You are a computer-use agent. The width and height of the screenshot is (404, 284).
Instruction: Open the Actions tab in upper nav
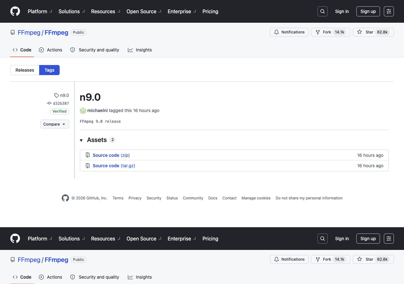50,50
